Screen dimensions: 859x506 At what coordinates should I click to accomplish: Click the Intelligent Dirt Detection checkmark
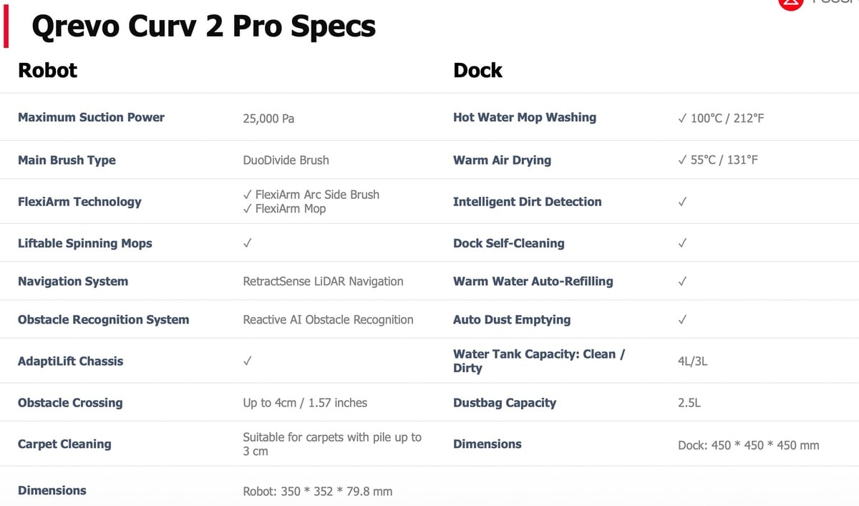pyautogui.click(x=682, y=202)
